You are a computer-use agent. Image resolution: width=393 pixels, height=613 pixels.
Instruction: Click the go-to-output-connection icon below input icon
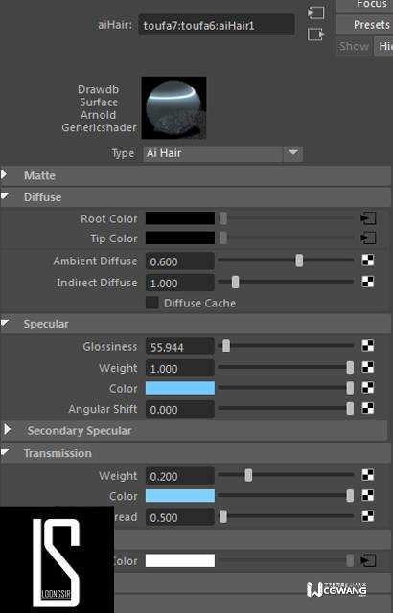(x=316, y=34)
